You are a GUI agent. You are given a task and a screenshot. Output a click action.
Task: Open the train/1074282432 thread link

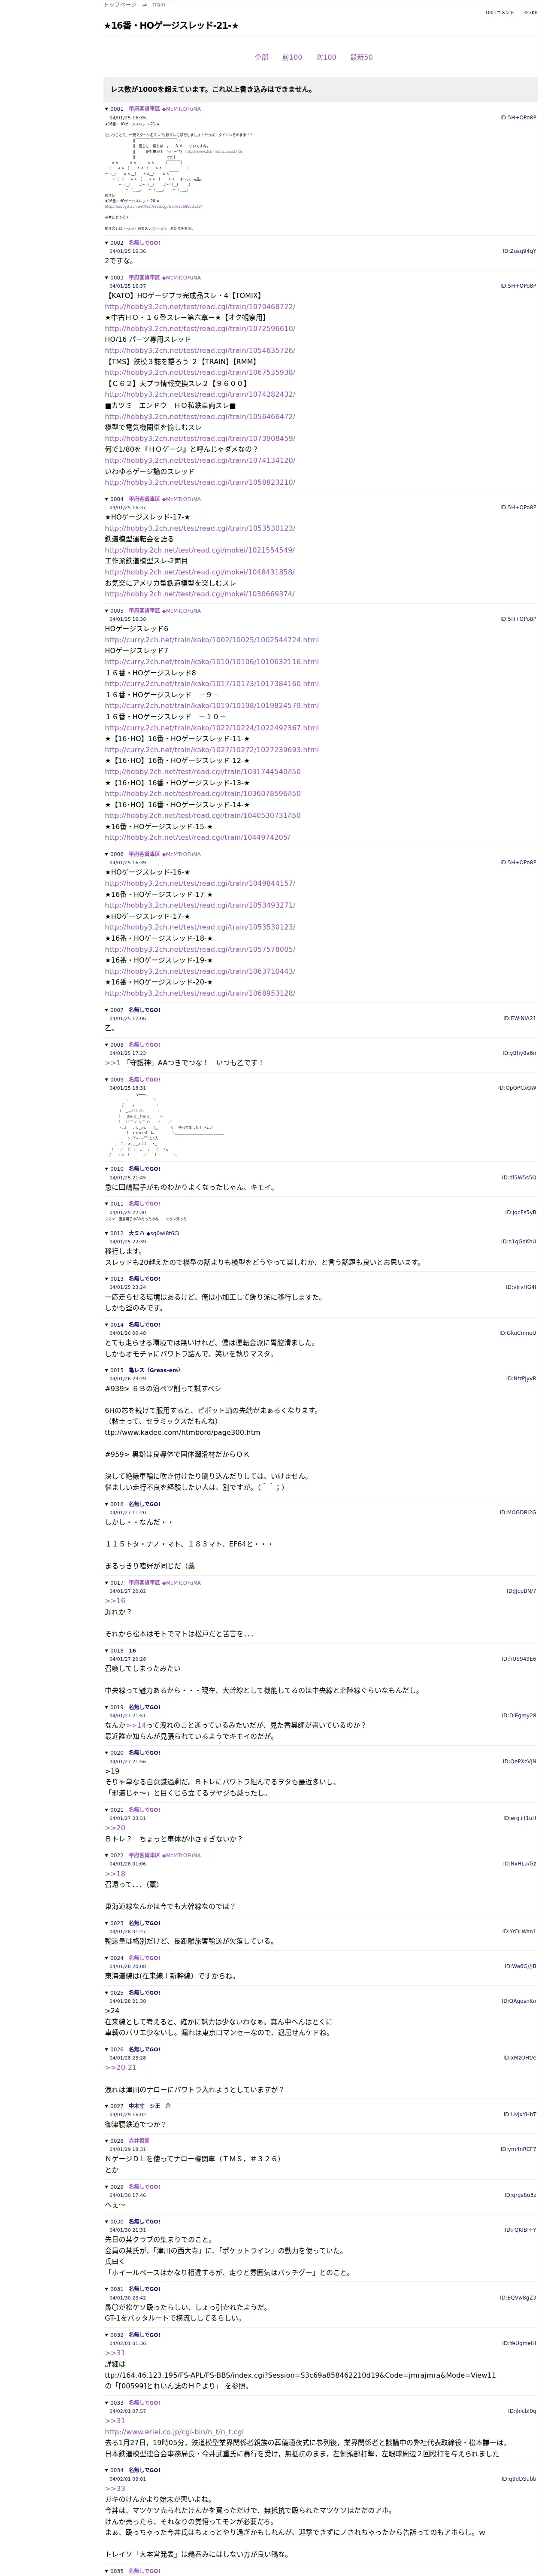tap(200, 395)
